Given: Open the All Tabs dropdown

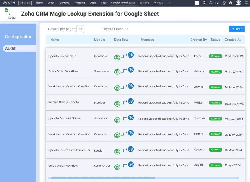Looking at the screenshot, I should [x=25, y=3].
